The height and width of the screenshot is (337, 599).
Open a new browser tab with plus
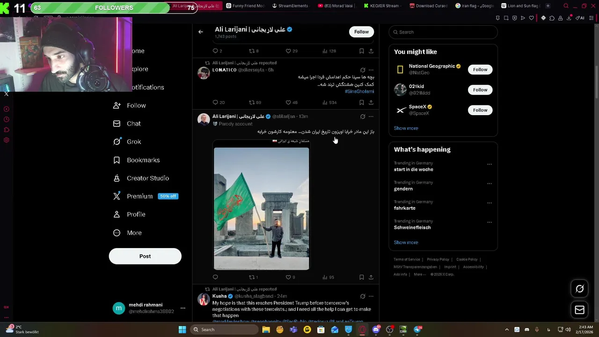pos(548,6)
